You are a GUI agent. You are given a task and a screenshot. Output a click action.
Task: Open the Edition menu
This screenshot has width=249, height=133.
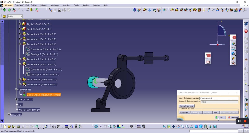click(x=43, y=5)
